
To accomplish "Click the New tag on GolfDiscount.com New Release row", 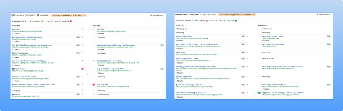I will [x=162, y=45].
